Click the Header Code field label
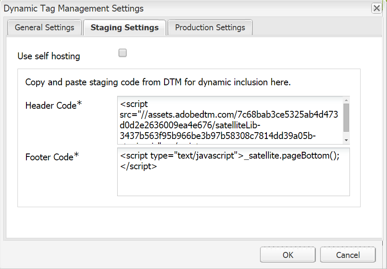 click(x=51, y=106)
